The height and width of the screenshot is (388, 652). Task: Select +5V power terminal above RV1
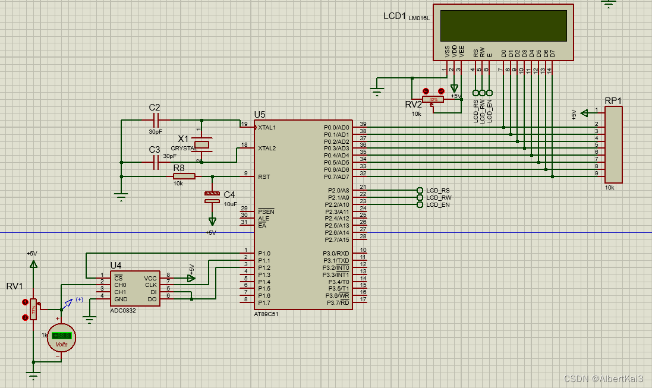[33, 264]
